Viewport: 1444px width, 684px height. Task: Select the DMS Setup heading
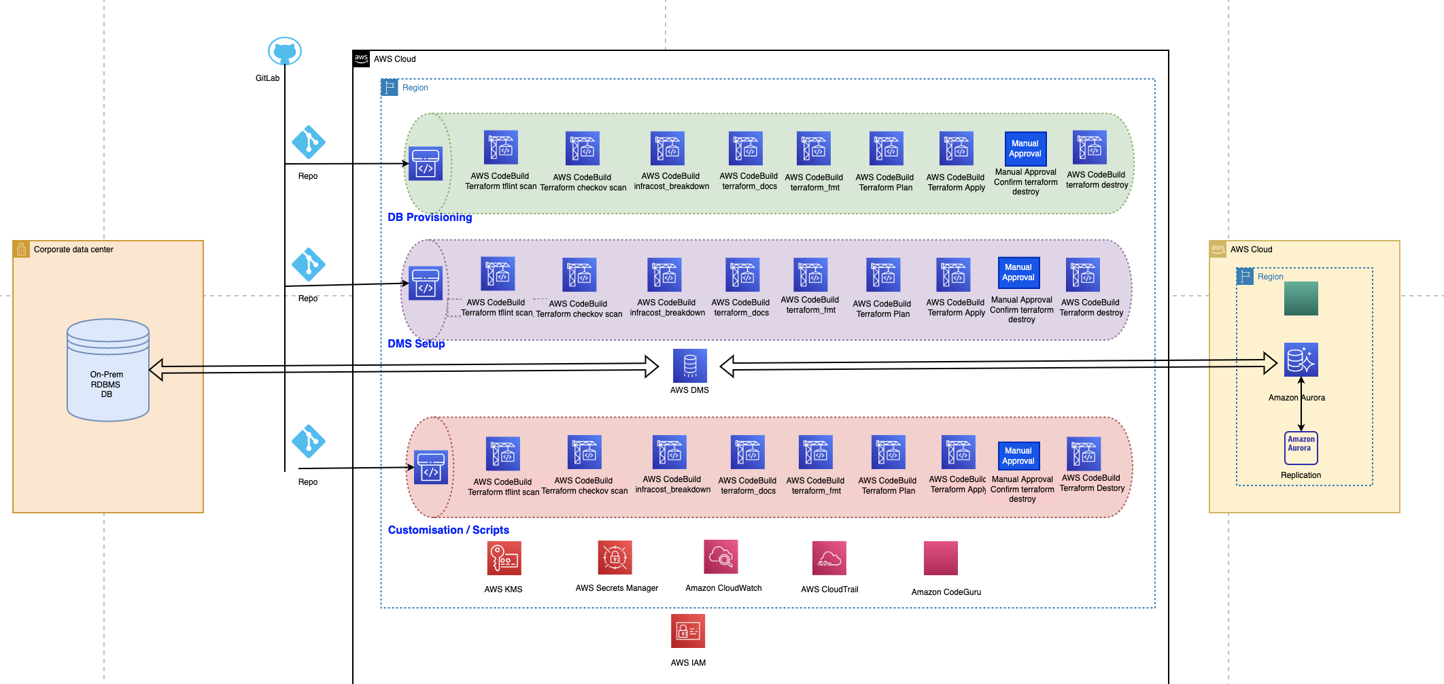pos(416,343)
